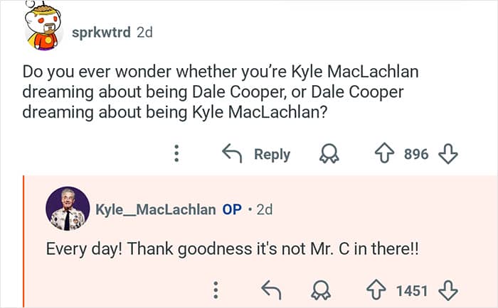Screen dimensions: 498x308
Task: Click Kyle__MacLachlan's profile avatar
Action: pyautogui.click(x=68, y=209)
